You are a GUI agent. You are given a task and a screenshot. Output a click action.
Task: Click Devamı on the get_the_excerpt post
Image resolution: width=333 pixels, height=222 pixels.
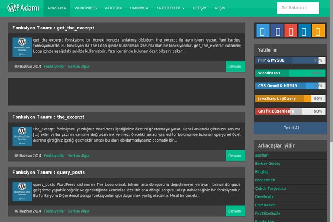(235, 67)
